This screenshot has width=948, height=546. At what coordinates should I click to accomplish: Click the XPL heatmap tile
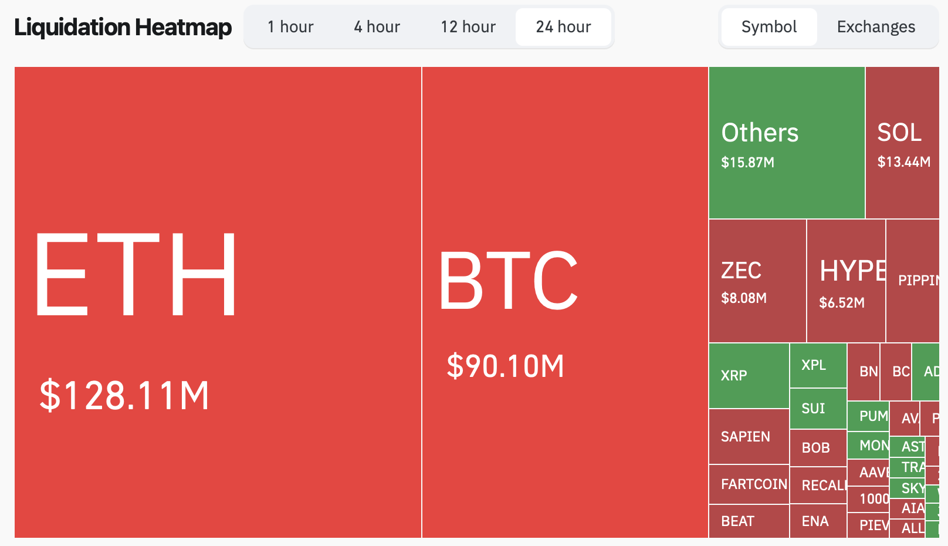click(818, 365)
